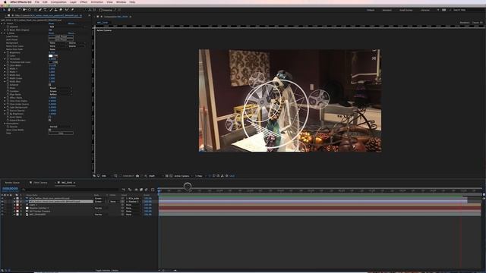Image resolution: width=486 pixels, height=273 pixels.
Task: Enable the Snapping checkbox in toolbar
Action: pyautogui.click(x=101, y=10)
